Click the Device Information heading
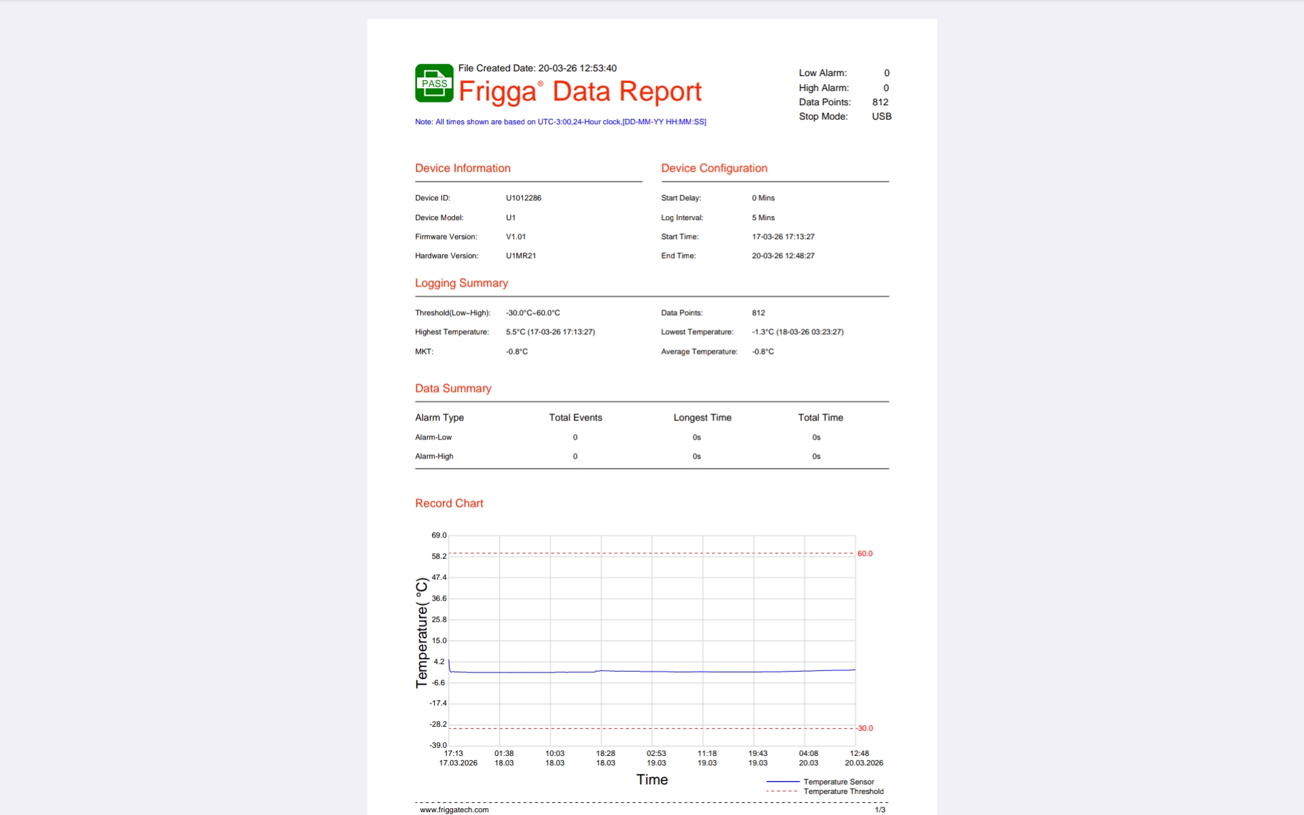The image size is (1304, 815). [x=463, y=168]
